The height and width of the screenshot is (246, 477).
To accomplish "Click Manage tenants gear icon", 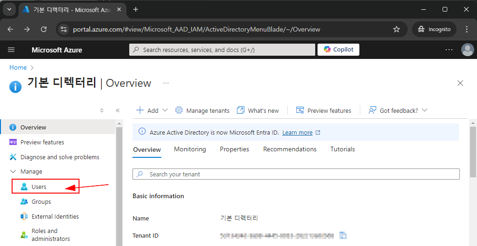I will tap(179, 110).
